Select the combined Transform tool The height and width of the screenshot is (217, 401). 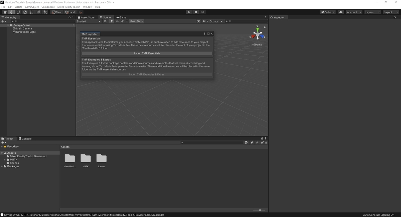point(38,12)
